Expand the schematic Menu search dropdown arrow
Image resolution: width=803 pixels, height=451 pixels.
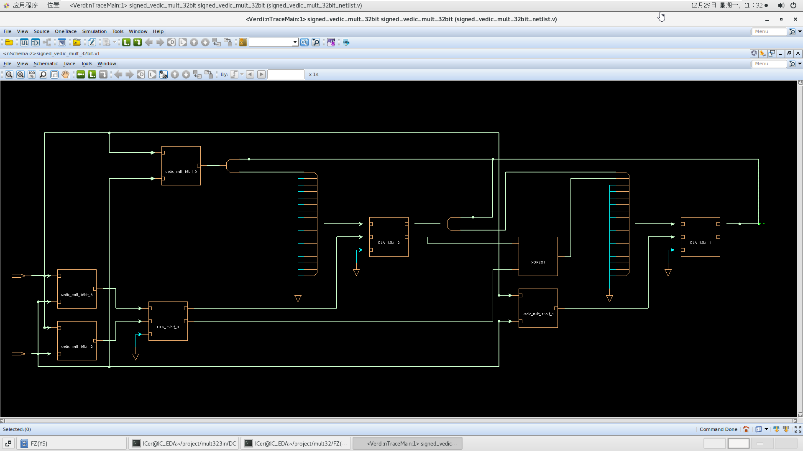pos(800,63)
